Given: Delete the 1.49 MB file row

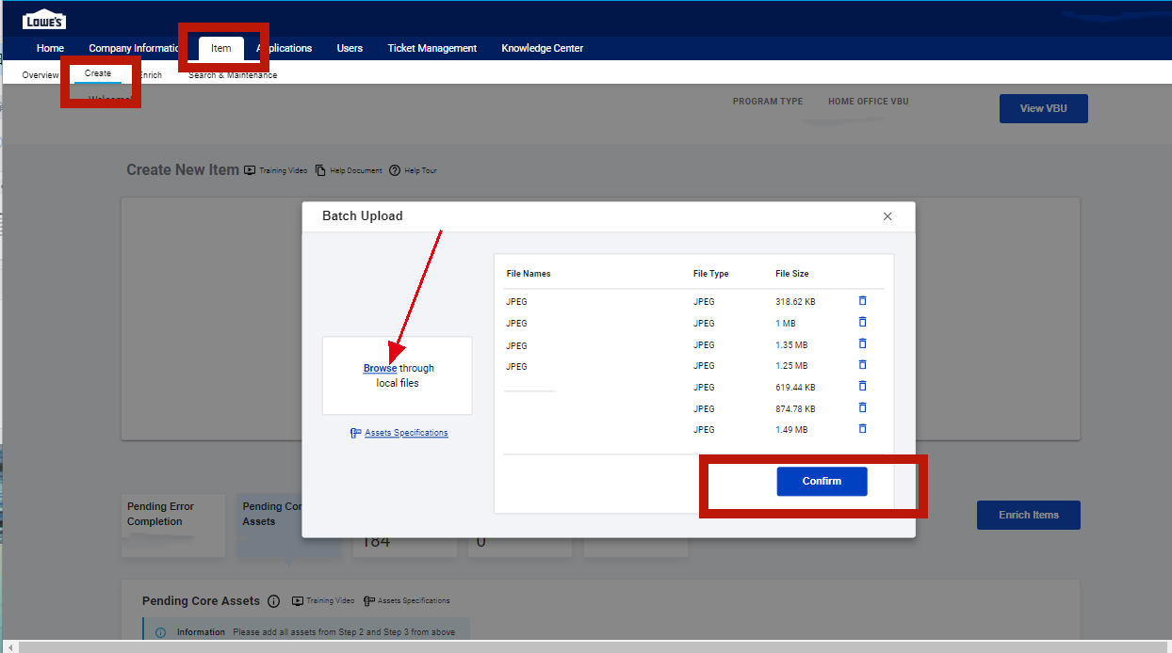Looking at the screenshot, I should click(x=862, y=428).
